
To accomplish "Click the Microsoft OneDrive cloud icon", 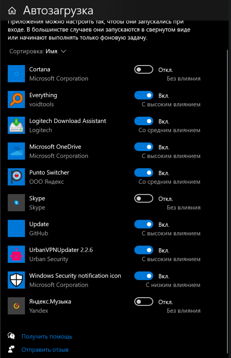I will click(x=16, y=151).
